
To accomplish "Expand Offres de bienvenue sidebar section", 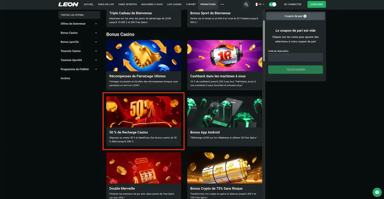I will 79,24.
